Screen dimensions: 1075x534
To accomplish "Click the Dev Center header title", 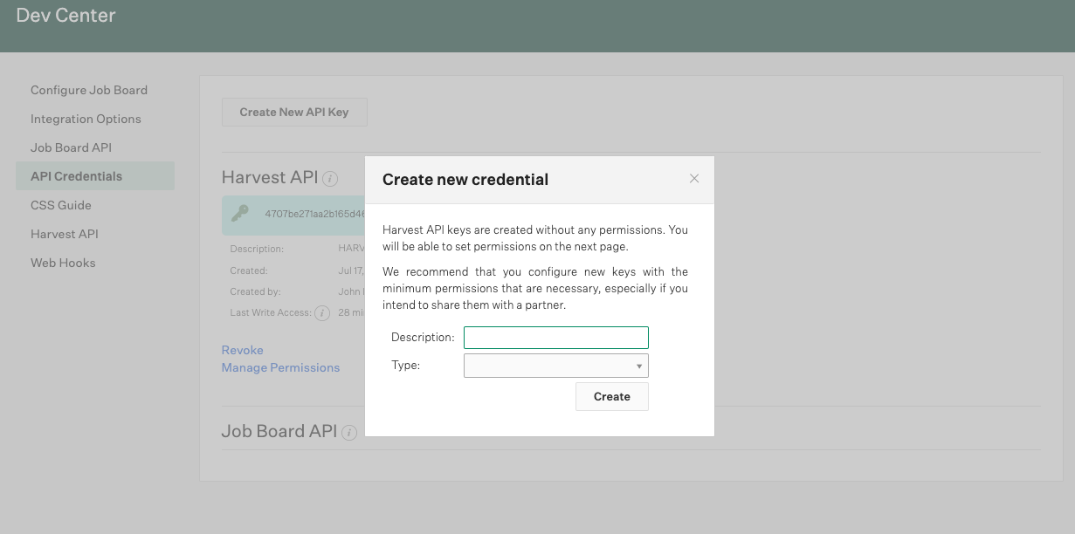I will 66,16.
